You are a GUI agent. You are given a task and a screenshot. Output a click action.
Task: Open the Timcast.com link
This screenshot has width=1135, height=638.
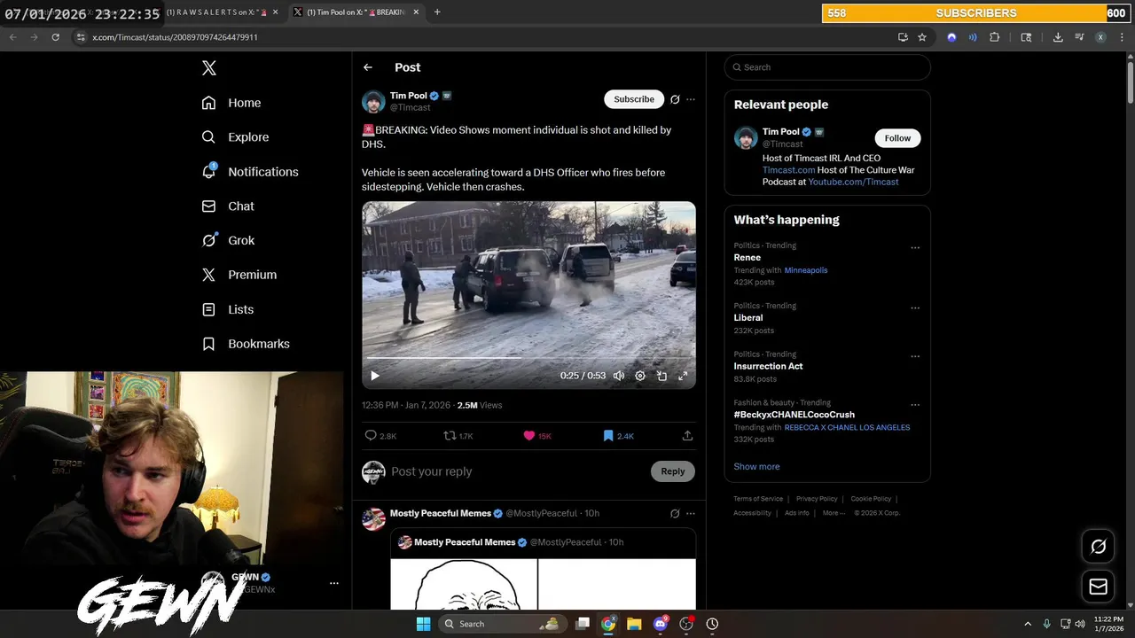(788, 170)
